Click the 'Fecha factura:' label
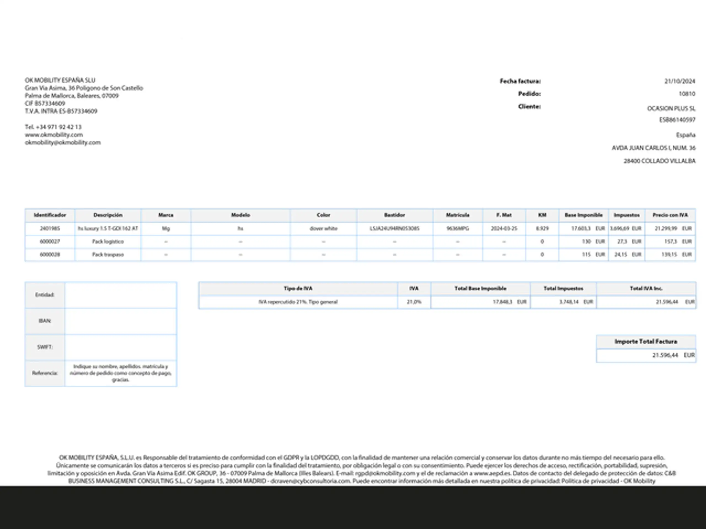706x529 pixels. click(x=520, y=81)
